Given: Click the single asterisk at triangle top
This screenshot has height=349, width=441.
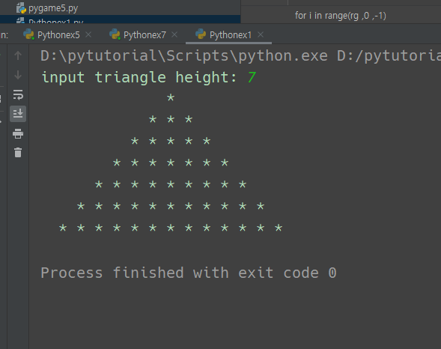Looking at the screenshot, I should pos(171,97).
